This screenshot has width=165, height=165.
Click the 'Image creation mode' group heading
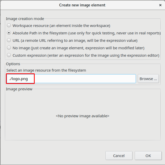25,18
